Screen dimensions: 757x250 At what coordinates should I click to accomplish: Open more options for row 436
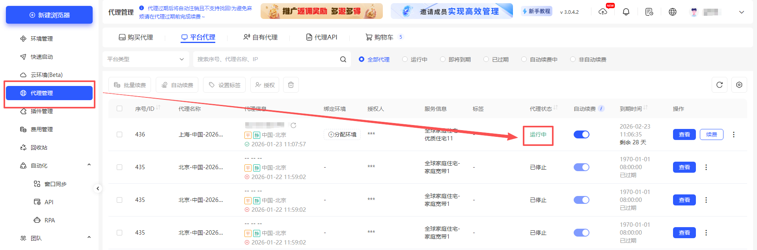(734, 134)
